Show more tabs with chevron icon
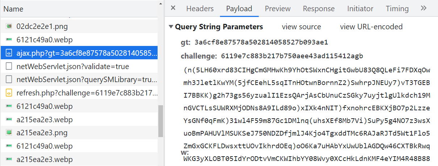The image size is (438, 166). (x=424, y=8)
